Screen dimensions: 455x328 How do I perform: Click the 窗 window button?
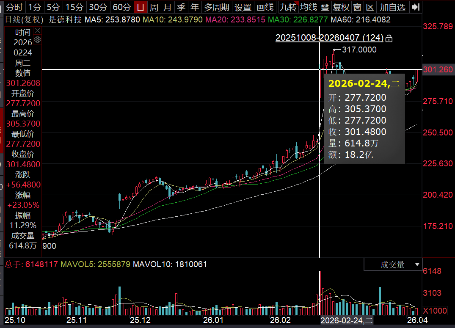(357, 7)
